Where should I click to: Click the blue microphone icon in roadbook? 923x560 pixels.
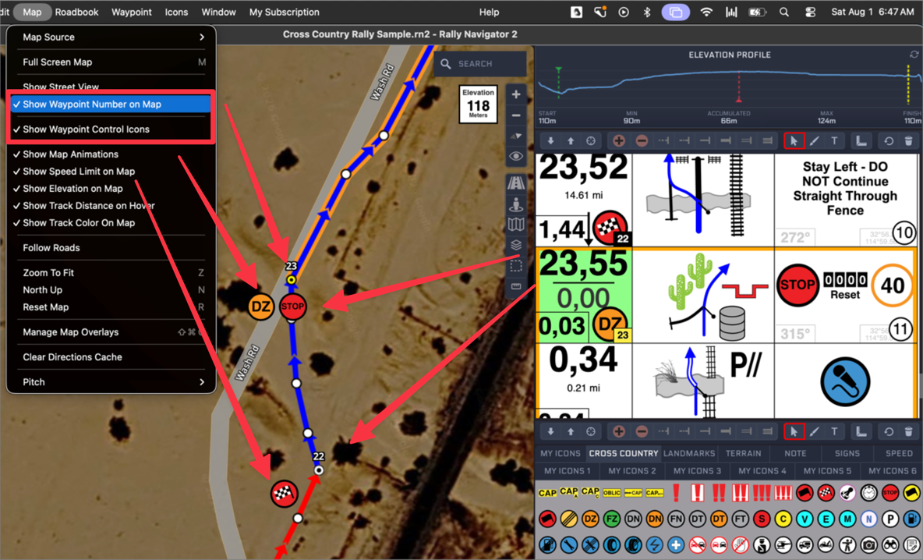(845, 381)
